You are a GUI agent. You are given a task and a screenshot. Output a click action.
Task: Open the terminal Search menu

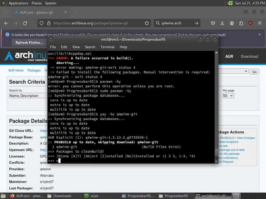[90, 47]
